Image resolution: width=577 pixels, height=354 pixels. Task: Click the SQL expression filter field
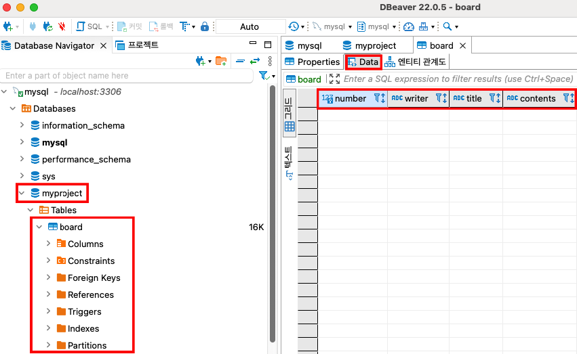click(x=458, y=79)
